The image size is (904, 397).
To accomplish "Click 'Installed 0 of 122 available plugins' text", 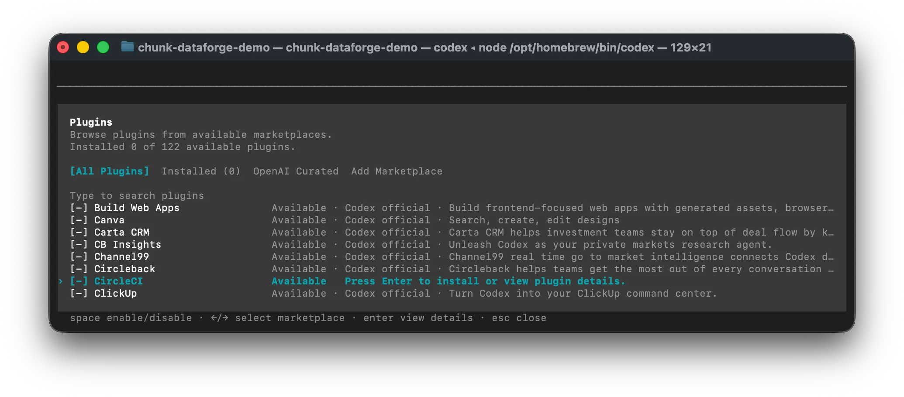I will [x=183, y=147].
